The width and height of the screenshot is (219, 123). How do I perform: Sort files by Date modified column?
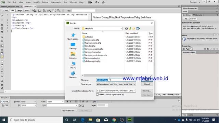(131, 33)
